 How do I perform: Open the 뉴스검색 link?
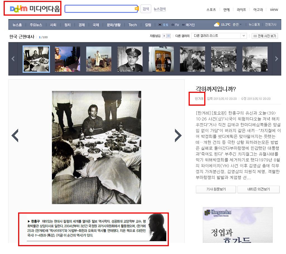coord(160,9)
